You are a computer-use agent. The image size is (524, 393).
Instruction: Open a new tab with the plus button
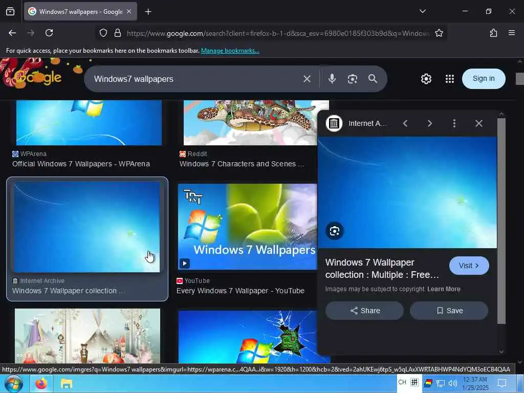tap(148, 12)
